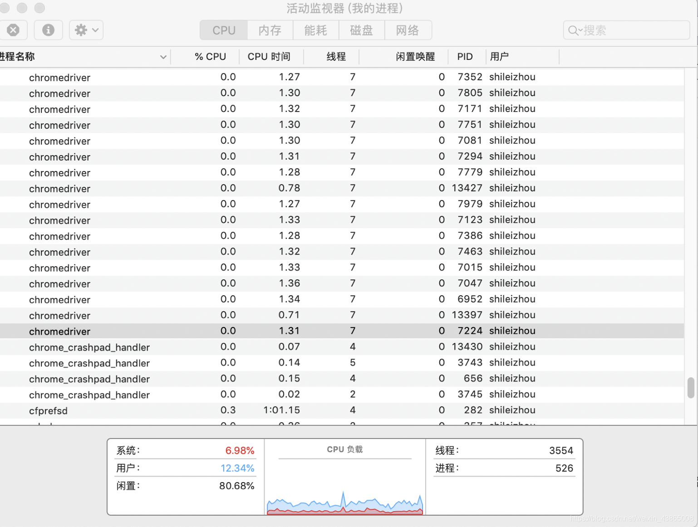698x527 pixels.
Task: Click highlighted chromedriver row PID 7224
Action: 342,332
